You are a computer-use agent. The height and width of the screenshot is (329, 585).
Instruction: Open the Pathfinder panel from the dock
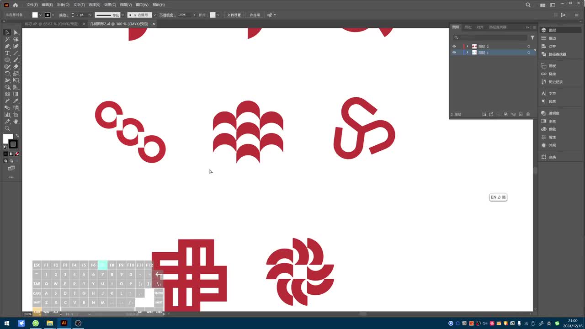[x=553, y=54]
